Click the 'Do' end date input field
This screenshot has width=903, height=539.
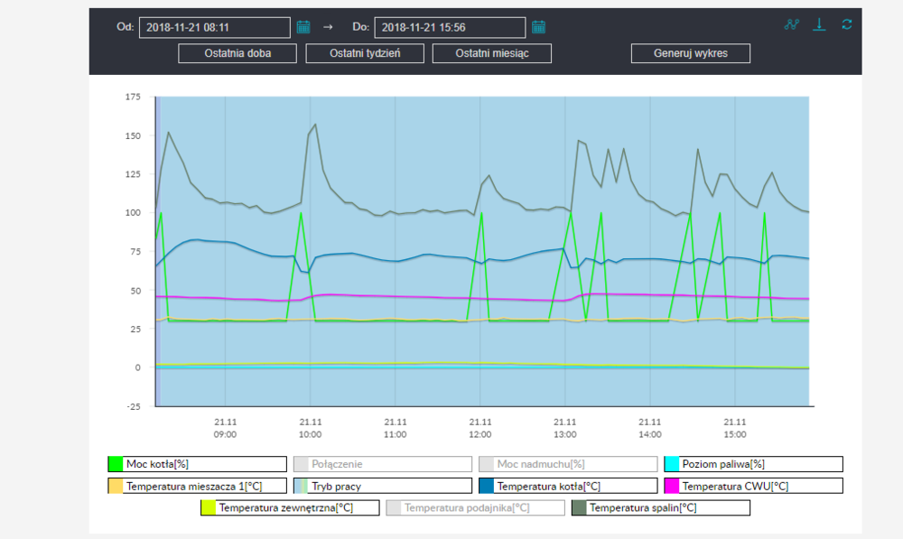coord(448,28)
